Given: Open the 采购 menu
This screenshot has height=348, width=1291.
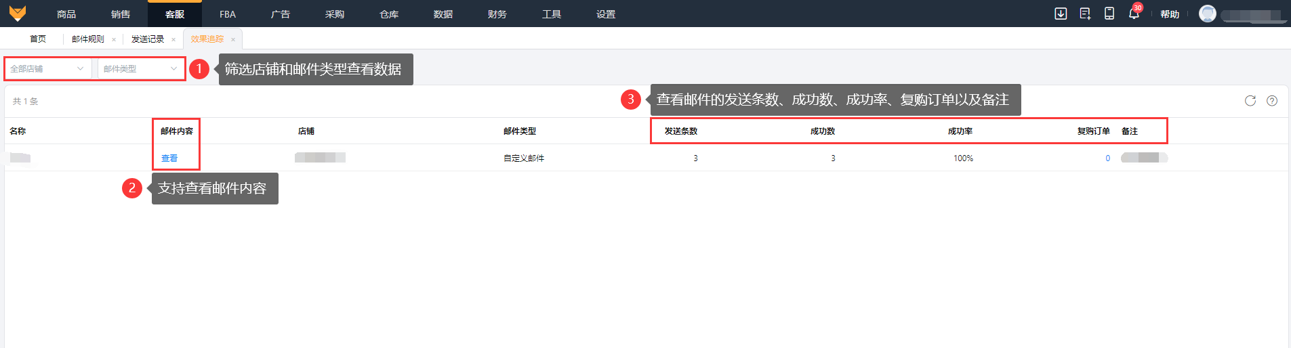Looking at the screenshot, I should pyautogui.click(x=335, y=14).
